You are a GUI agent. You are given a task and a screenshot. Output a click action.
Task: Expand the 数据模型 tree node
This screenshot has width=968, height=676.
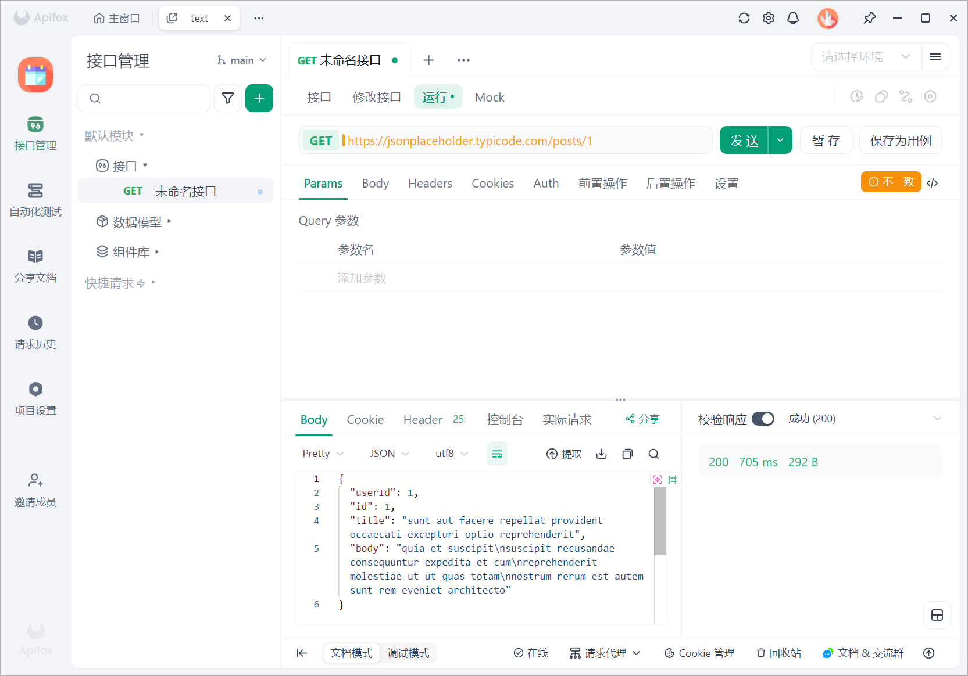tap(169, 221)
